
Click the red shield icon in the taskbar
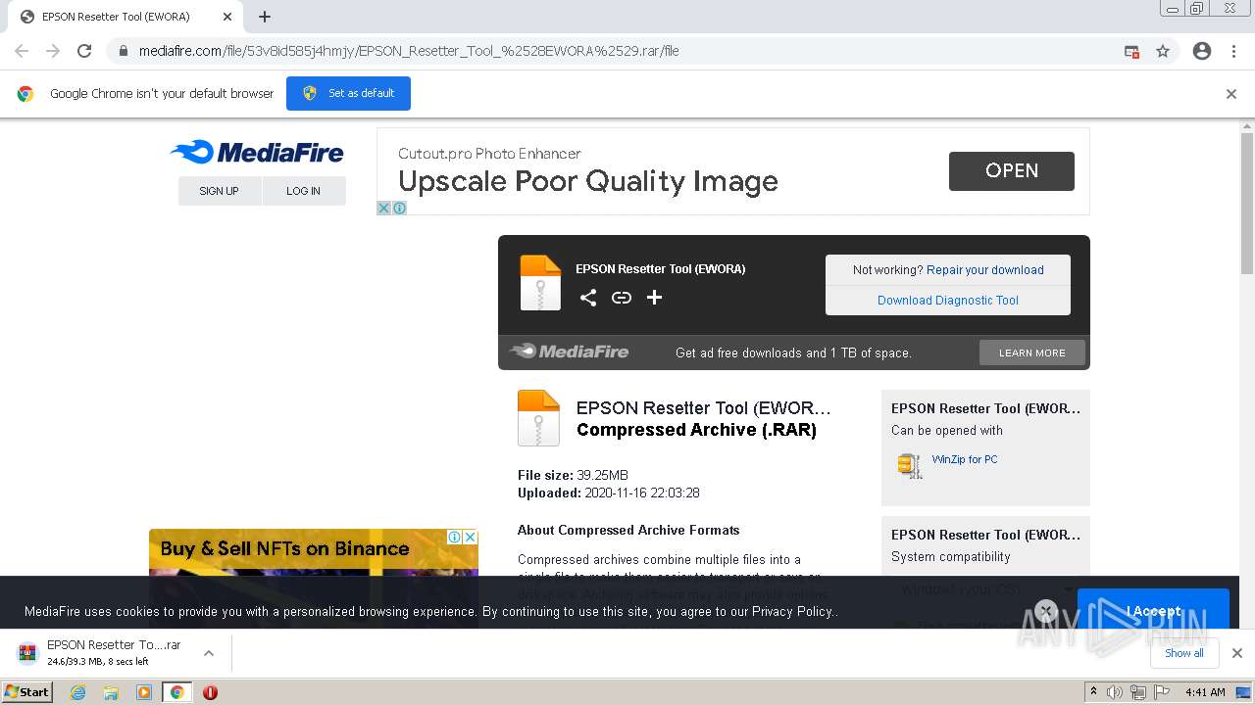point(210,692)
